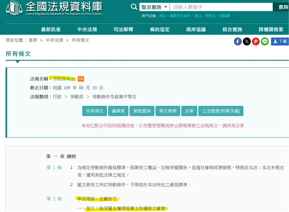Click the highlighted 勞工 definition line
This screenshot has width=289, height=212.
[x=125, y=209]
